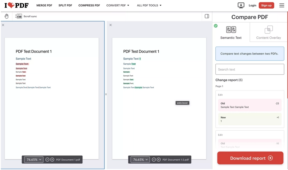288x170 pixels.
Task: Click the desktop app download icon
Action: point(241,5)
